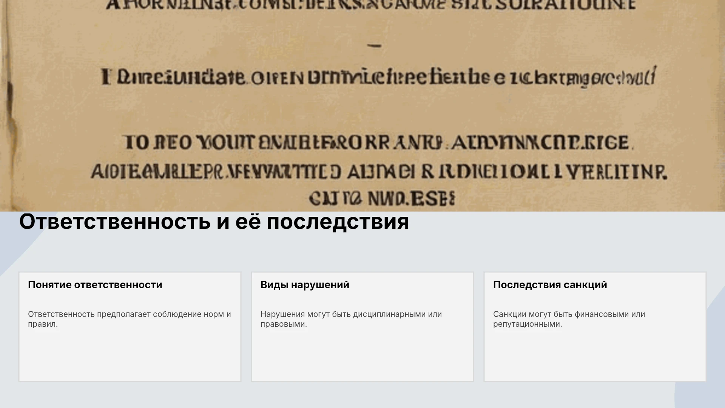Click the short dash on the parchment

(374, 46)
